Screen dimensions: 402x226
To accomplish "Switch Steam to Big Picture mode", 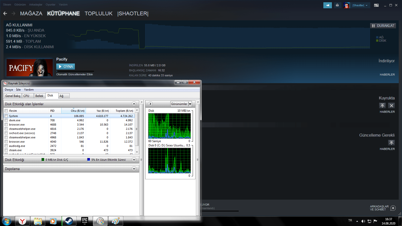I will point(376,5).
